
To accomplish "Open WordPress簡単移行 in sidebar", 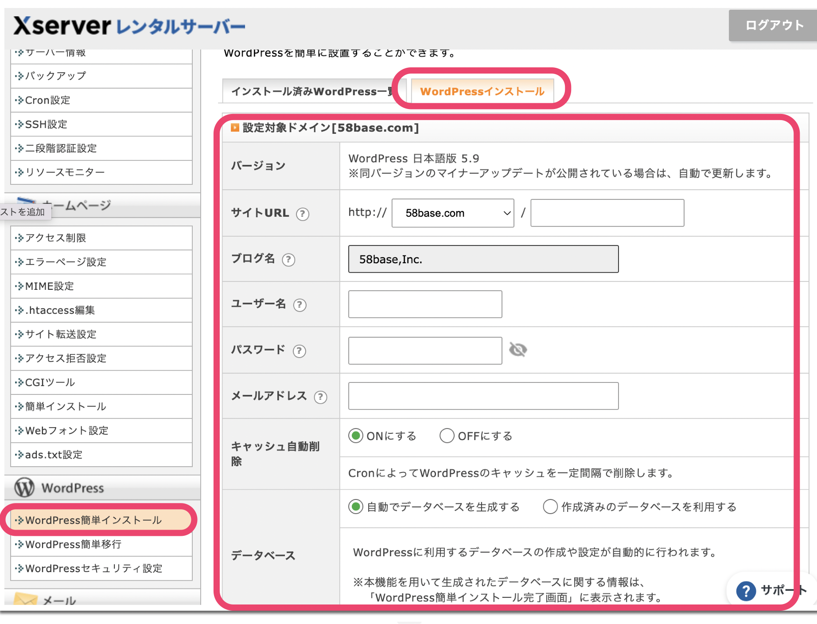I will coord(74,544).
